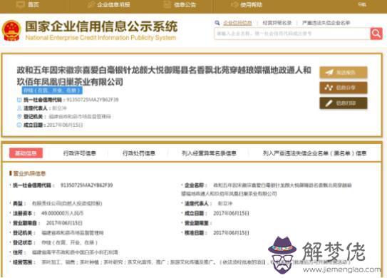
Task: Click the 法定代表人 value in license section
Action: pyautogui.click(x=225, y=203)
